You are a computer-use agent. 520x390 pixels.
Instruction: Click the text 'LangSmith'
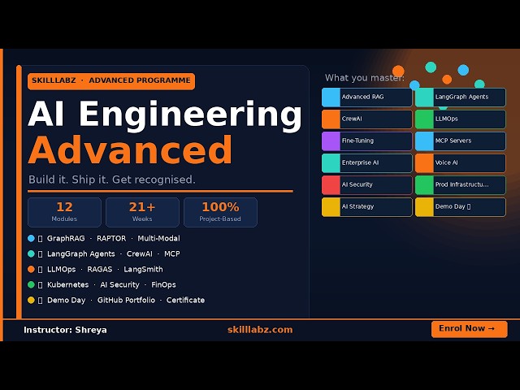(143, 270)
